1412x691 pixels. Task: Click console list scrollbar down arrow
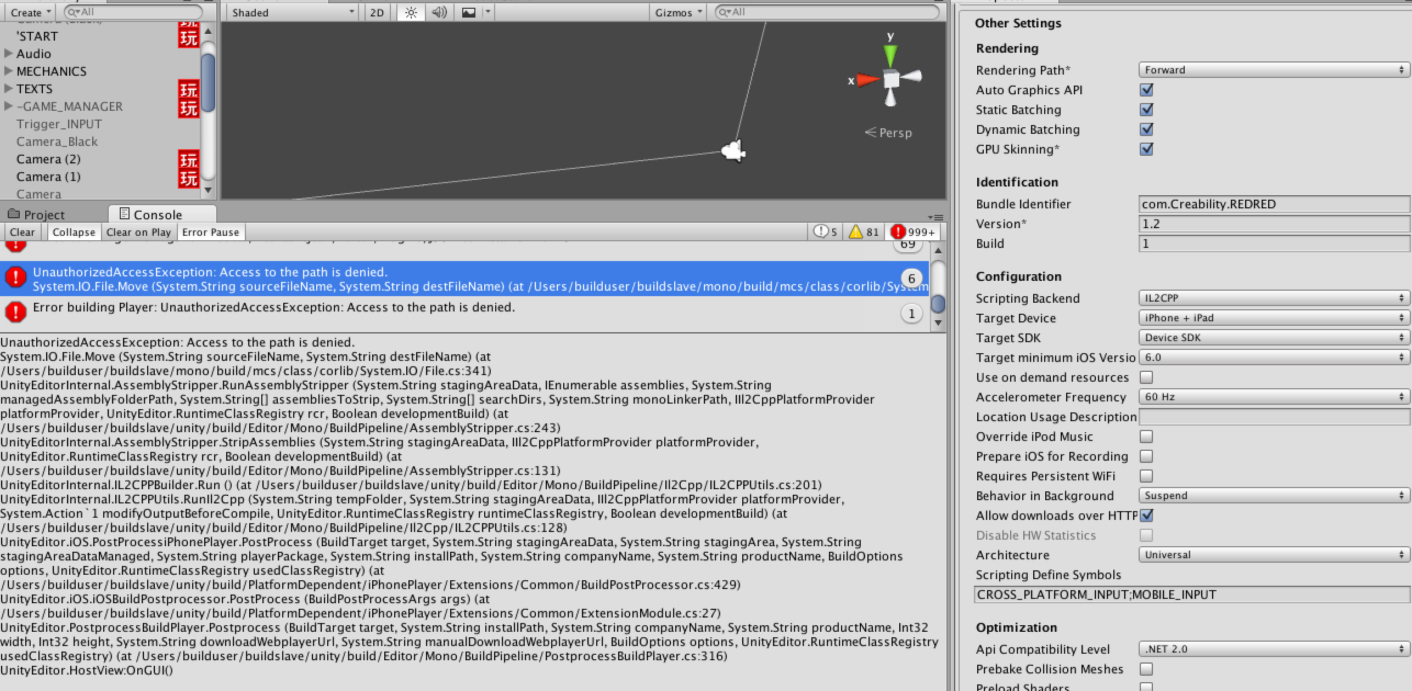[x=938, y=323]
